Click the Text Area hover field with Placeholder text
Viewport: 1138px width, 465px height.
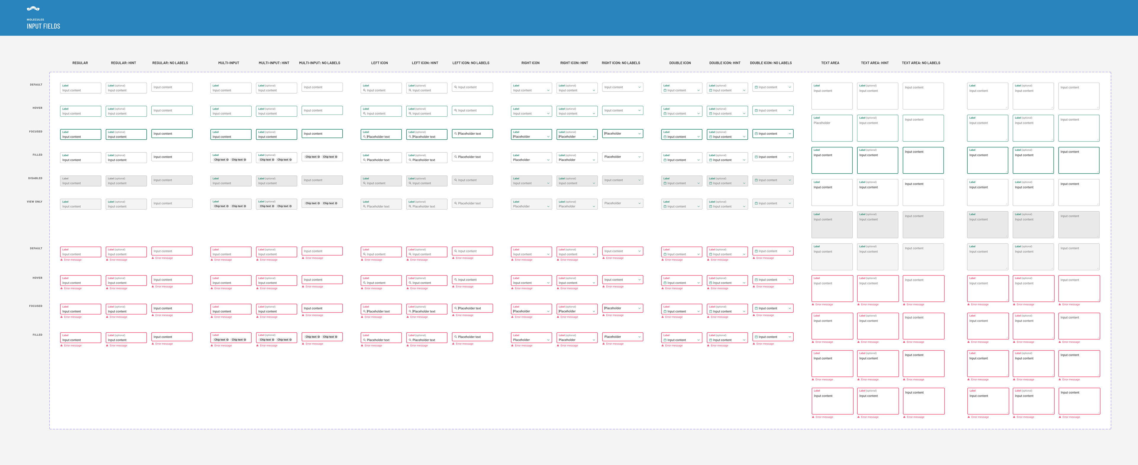(x=832, y=128)
